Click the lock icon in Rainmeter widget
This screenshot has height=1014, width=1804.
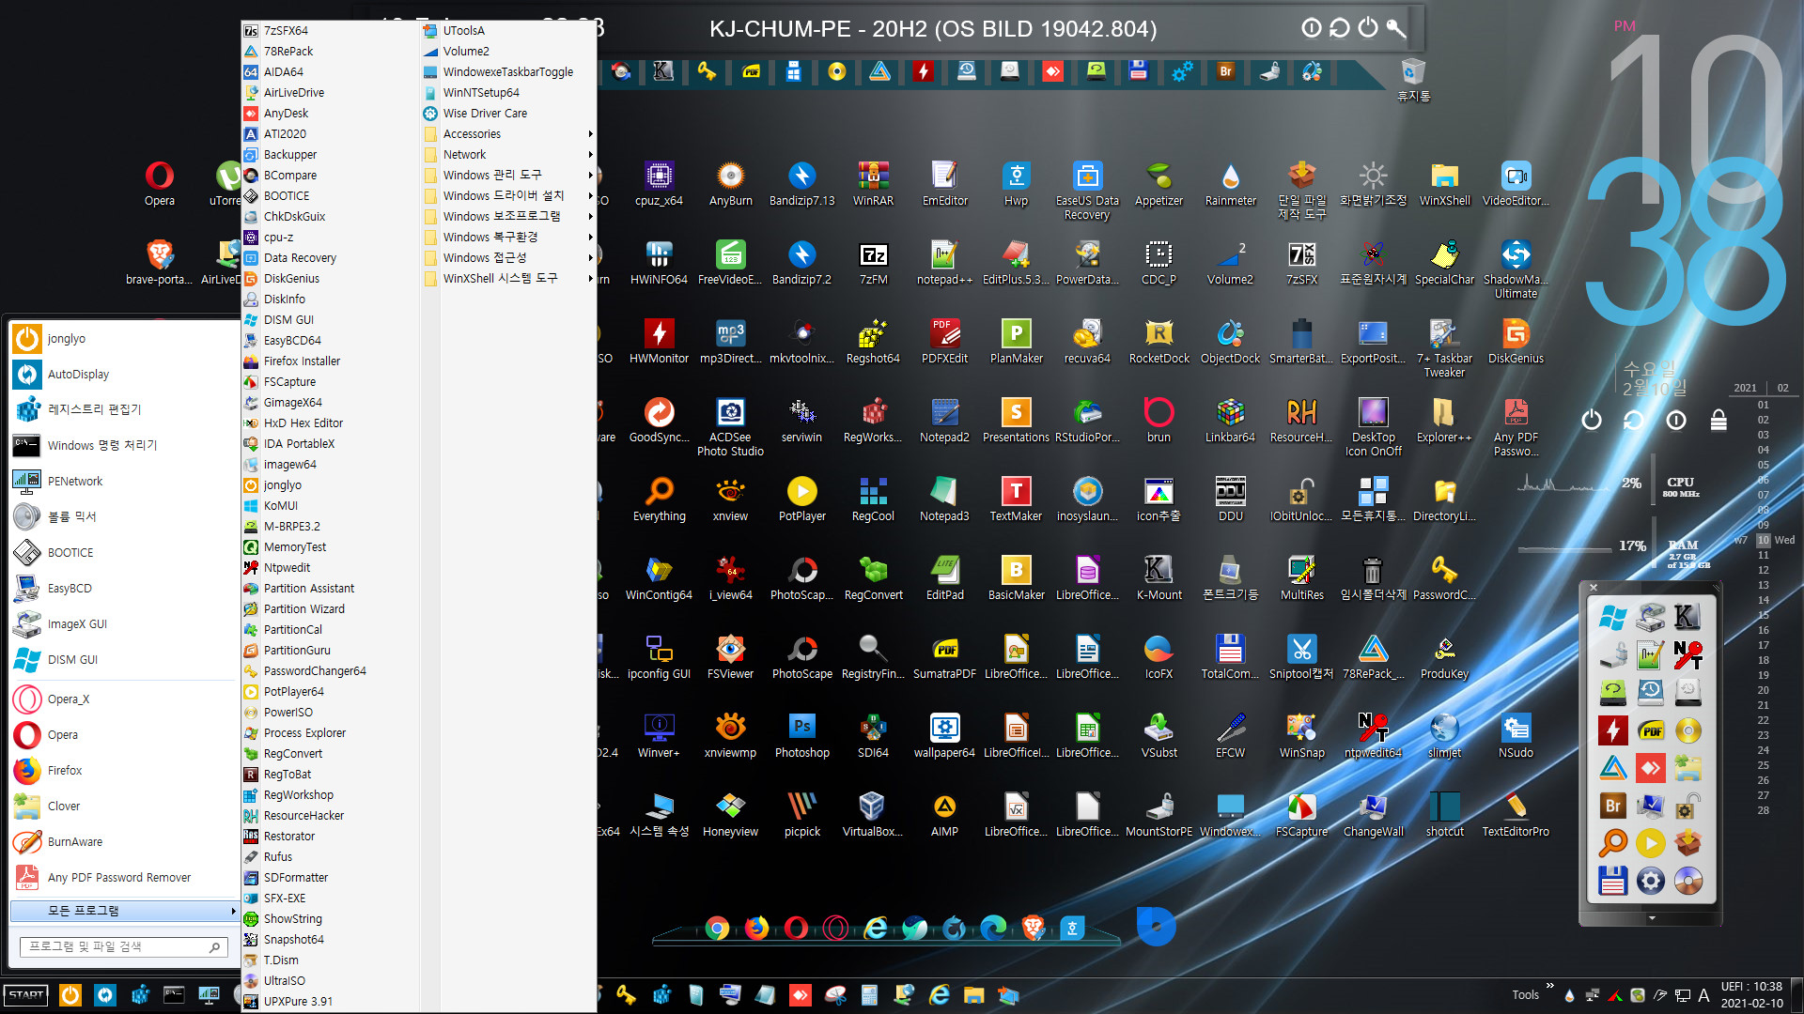coord(1718,420)
